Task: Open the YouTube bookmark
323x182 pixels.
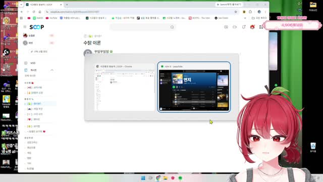Action: click(51, 18)
